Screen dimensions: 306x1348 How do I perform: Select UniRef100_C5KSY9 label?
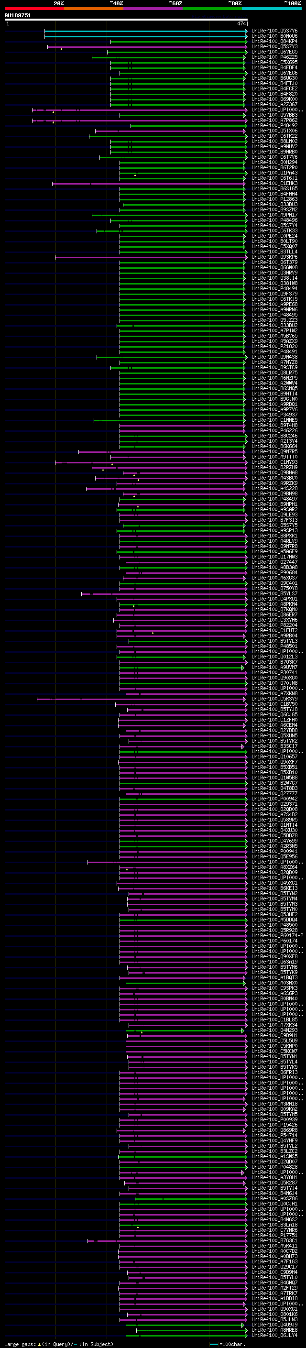tap(274, 699)
